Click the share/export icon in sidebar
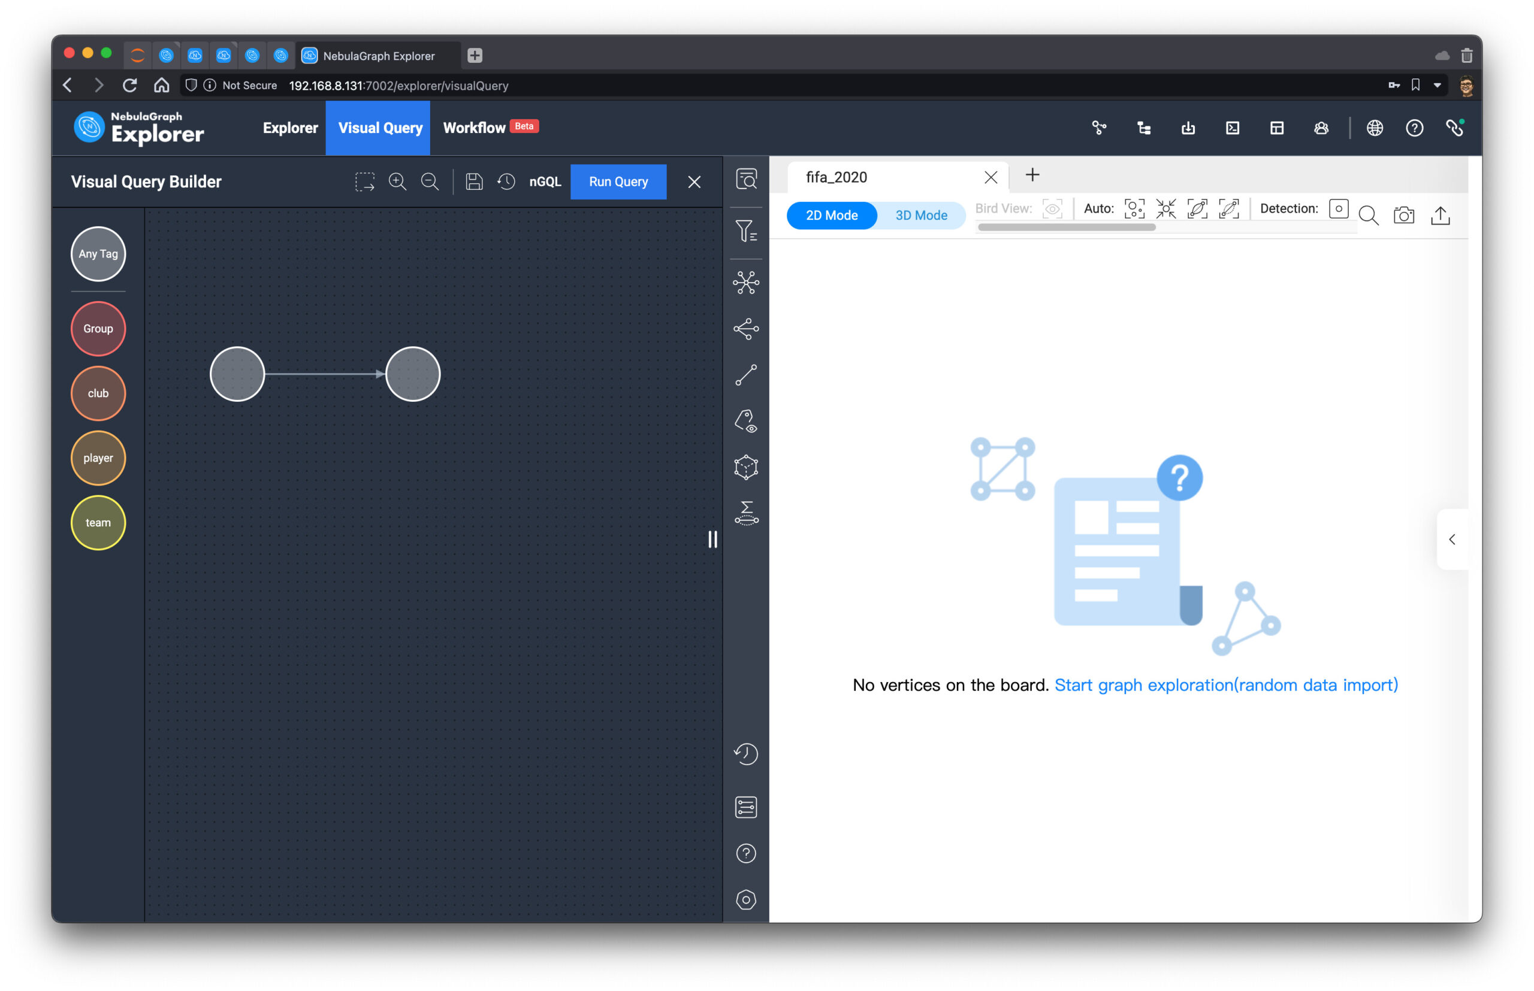1534x991 pixels. tap(747, 329)
